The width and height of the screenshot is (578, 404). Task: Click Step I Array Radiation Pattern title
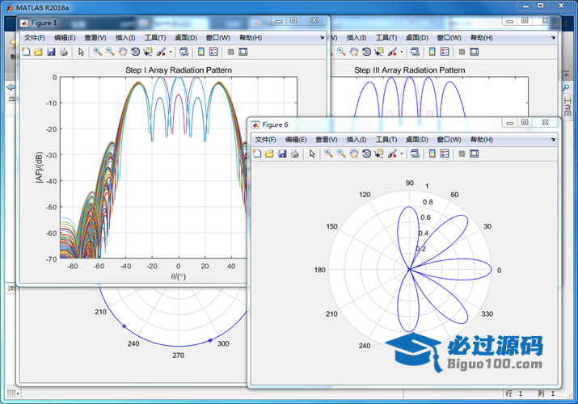click(x=178, y=70)
